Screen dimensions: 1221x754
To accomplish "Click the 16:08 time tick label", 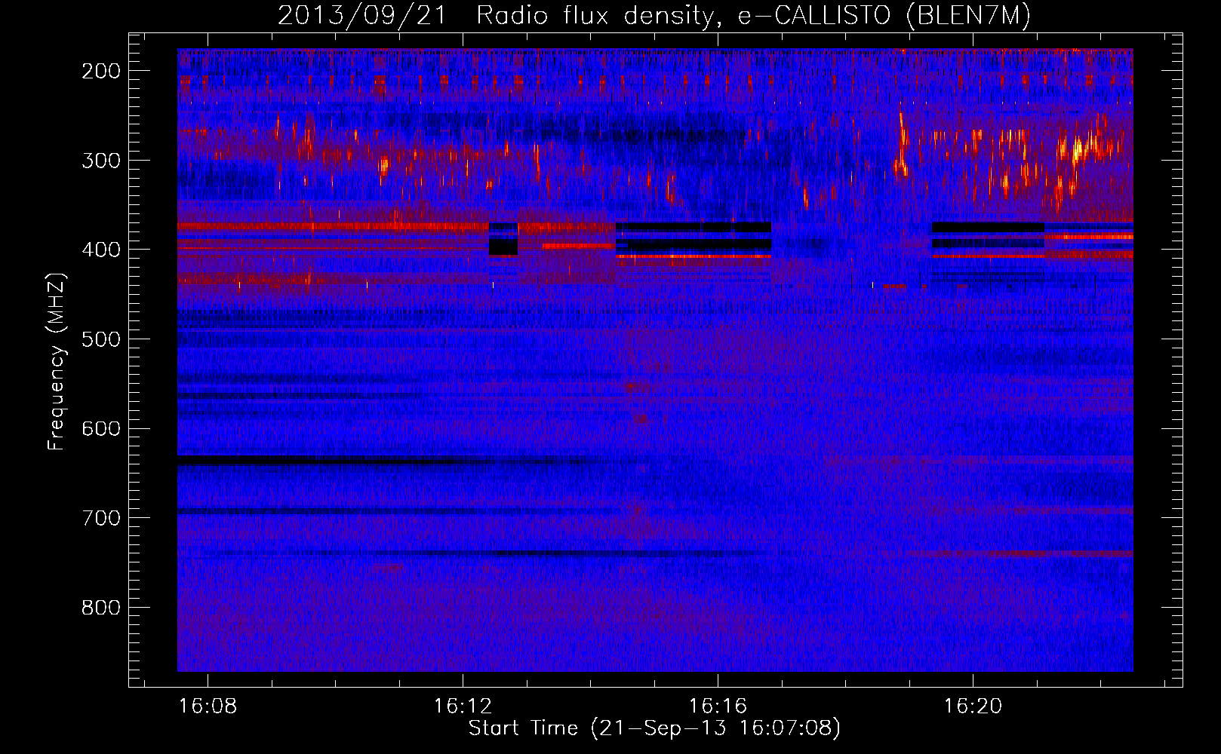I will (208, 706).
